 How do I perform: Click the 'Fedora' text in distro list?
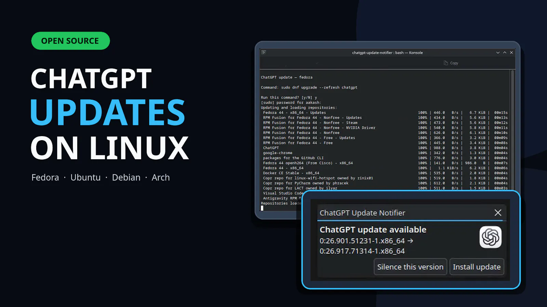[x=45, y=177]
